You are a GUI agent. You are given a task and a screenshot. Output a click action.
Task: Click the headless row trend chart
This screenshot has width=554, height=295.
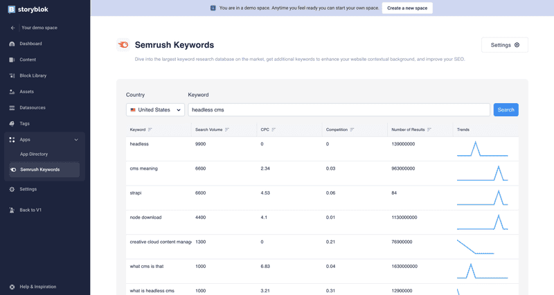pyautogui.click(x=482, y=149)
